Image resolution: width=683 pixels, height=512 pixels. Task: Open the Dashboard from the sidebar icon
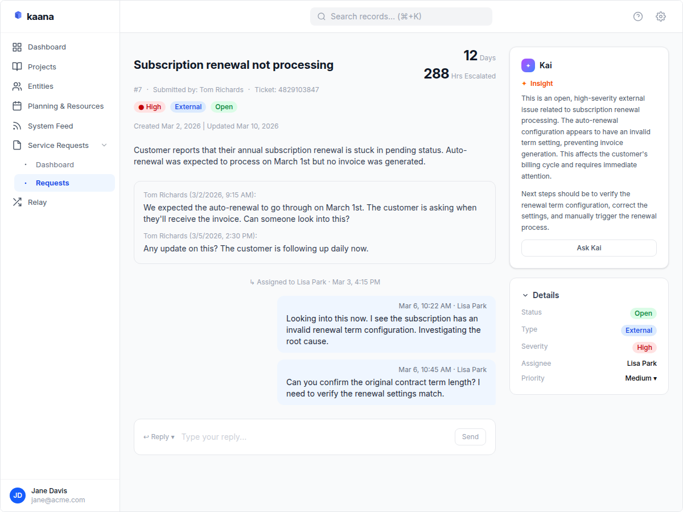(18, 47)
